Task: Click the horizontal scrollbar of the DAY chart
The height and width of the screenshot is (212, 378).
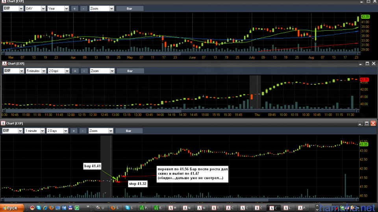Action: [181, 53]
